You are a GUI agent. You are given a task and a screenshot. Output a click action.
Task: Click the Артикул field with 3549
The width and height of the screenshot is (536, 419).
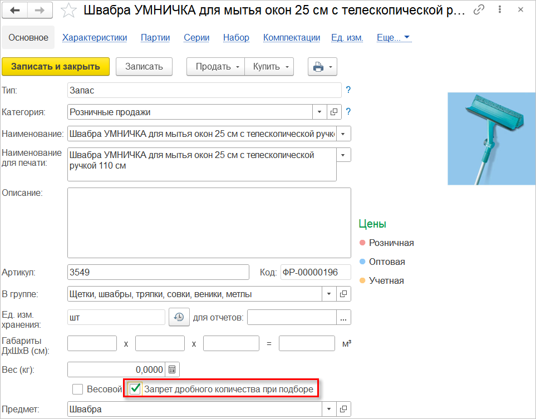tap(158, 273)
